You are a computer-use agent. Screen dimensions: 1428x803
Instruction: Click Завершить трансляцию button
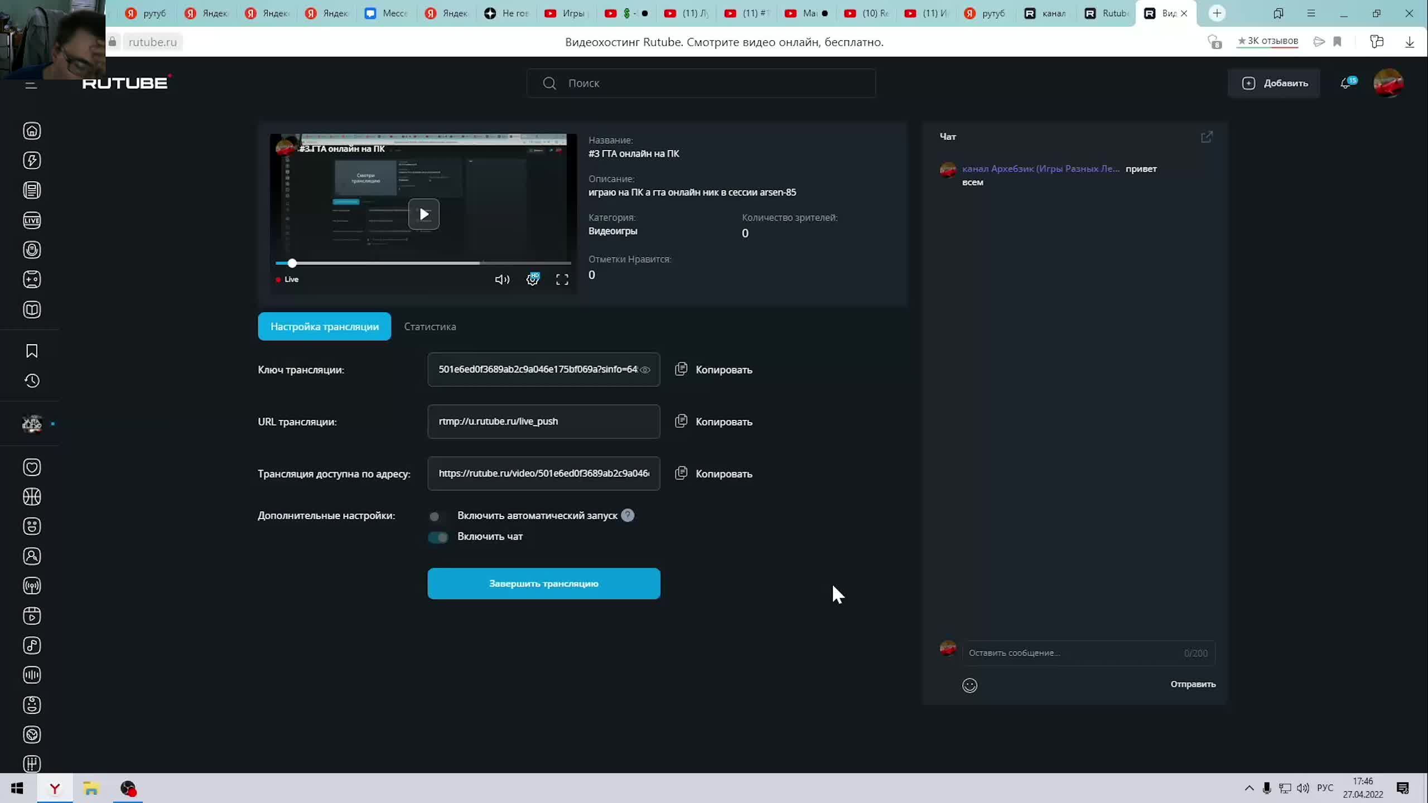click(543, 584)
